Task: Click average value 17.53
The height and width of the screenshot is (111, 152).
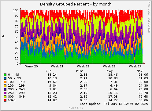Action: [113, 97]
